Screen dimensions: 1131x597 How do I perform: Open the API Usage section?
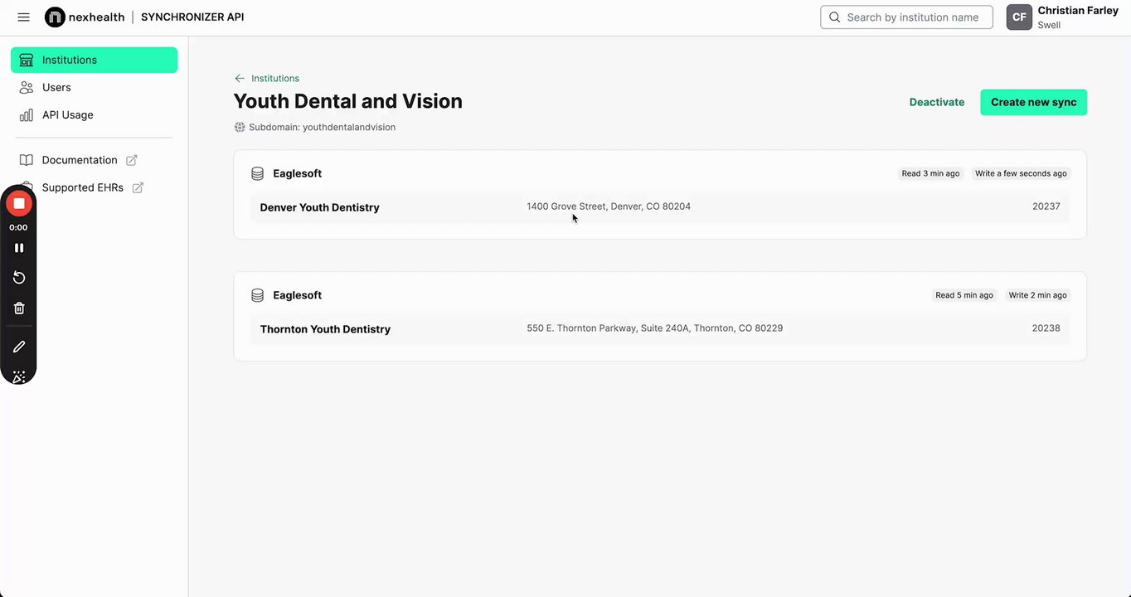(67, 115)
